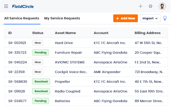Open service request SR-335723

click(17, 53)
